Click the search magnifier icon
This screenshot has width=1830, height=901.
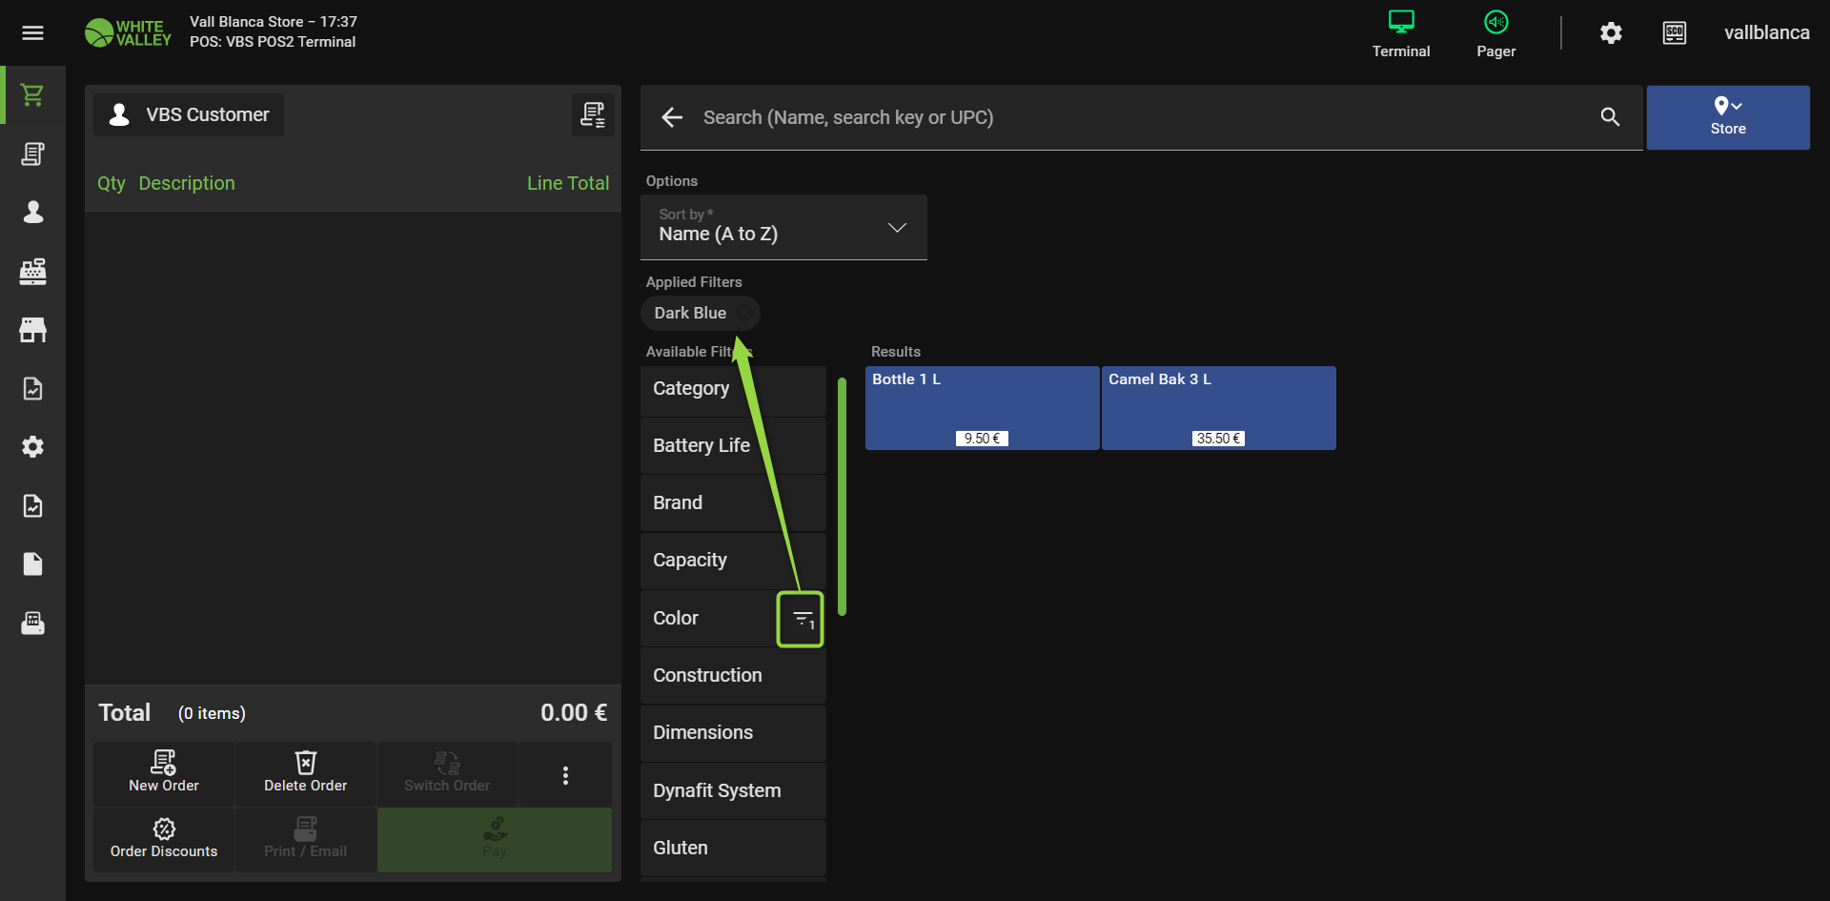click(1610, 117)
